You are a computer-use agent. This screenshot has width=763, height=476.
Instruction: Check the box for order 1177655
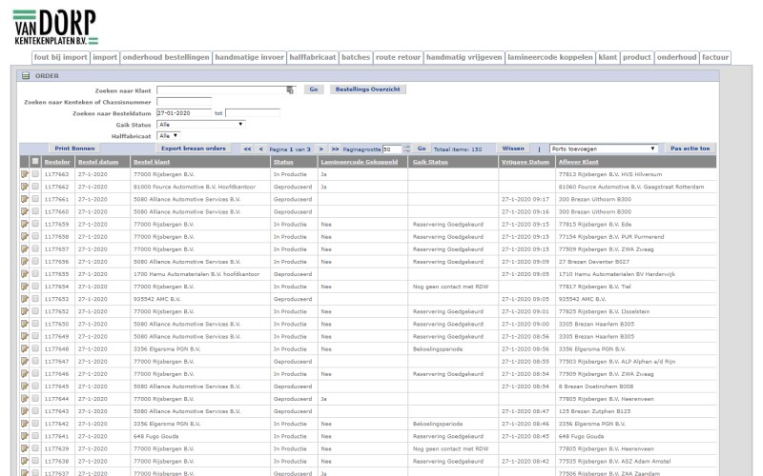[x=35, y=273]
